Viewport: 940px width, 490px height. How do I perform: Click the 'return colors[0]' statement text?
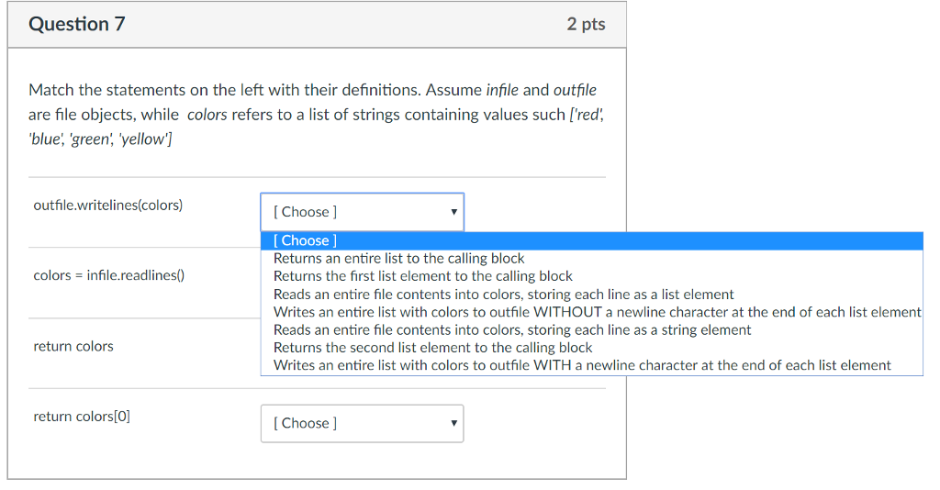82,417
